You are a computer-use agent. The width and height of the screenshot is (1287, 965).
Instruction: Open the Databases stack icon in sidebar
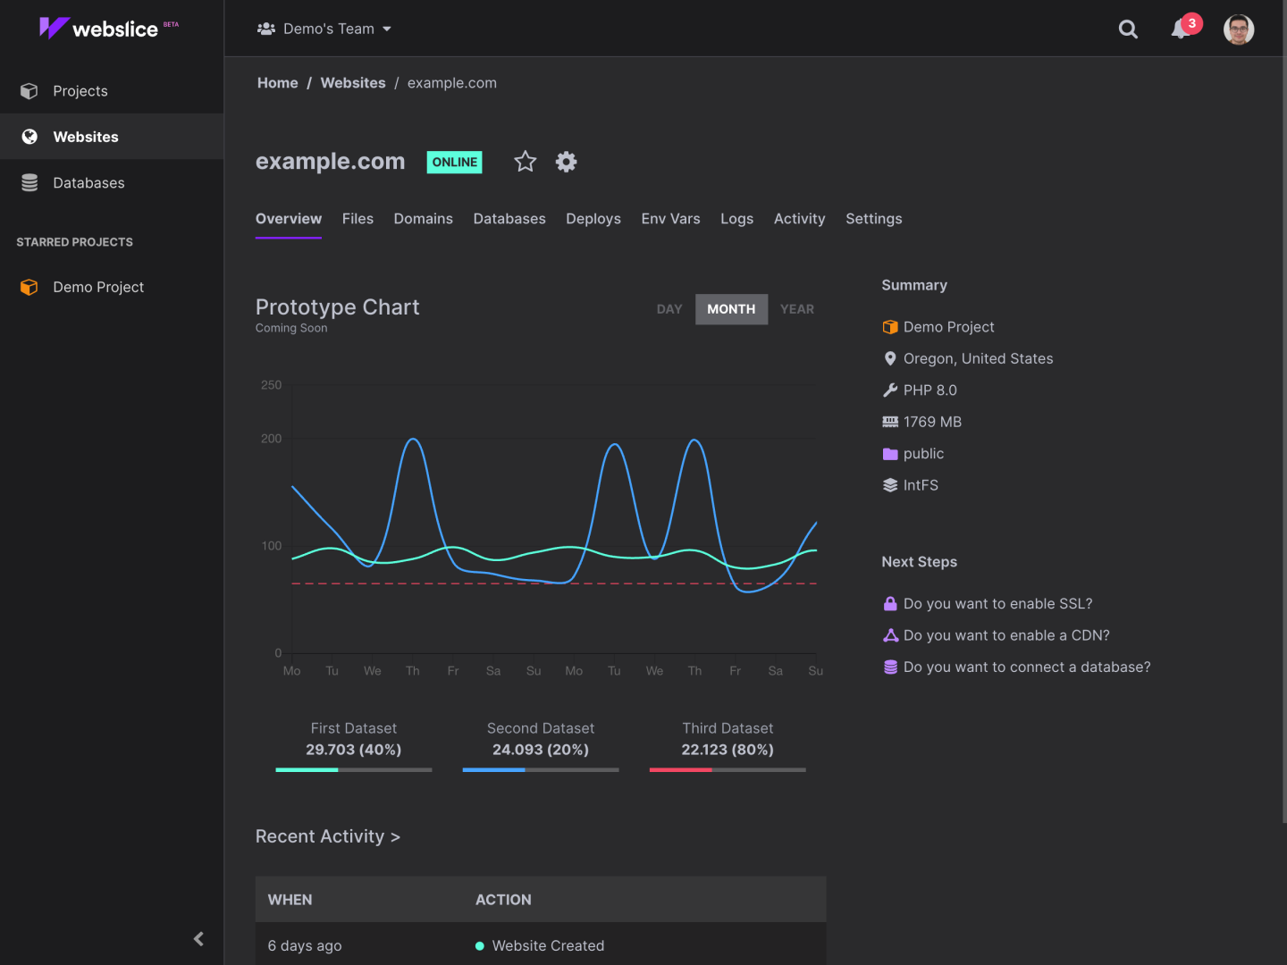[29, 182]
